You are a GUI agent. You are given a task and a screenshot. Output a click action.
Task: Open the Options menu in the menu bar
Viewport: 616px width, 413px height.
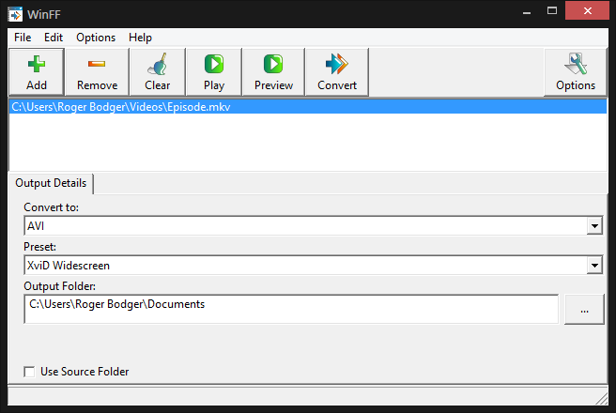[96, 38]
